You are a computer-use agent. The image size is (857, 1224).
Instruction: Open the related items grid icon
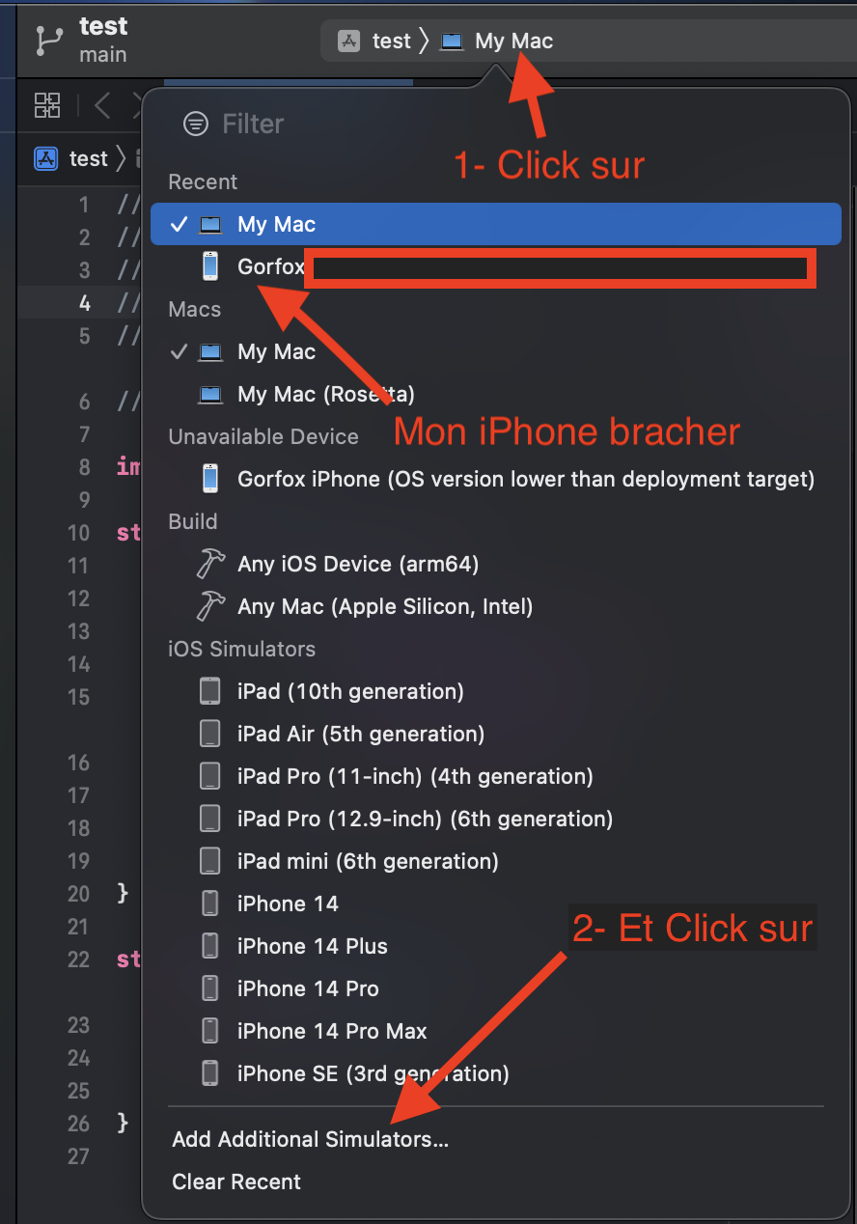(47, 104)
